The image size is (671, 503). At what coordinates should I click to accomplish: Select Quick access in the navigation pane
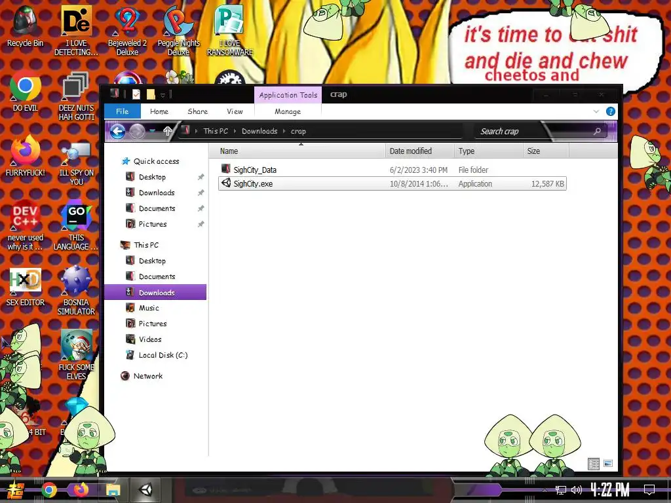click(151, 161)
